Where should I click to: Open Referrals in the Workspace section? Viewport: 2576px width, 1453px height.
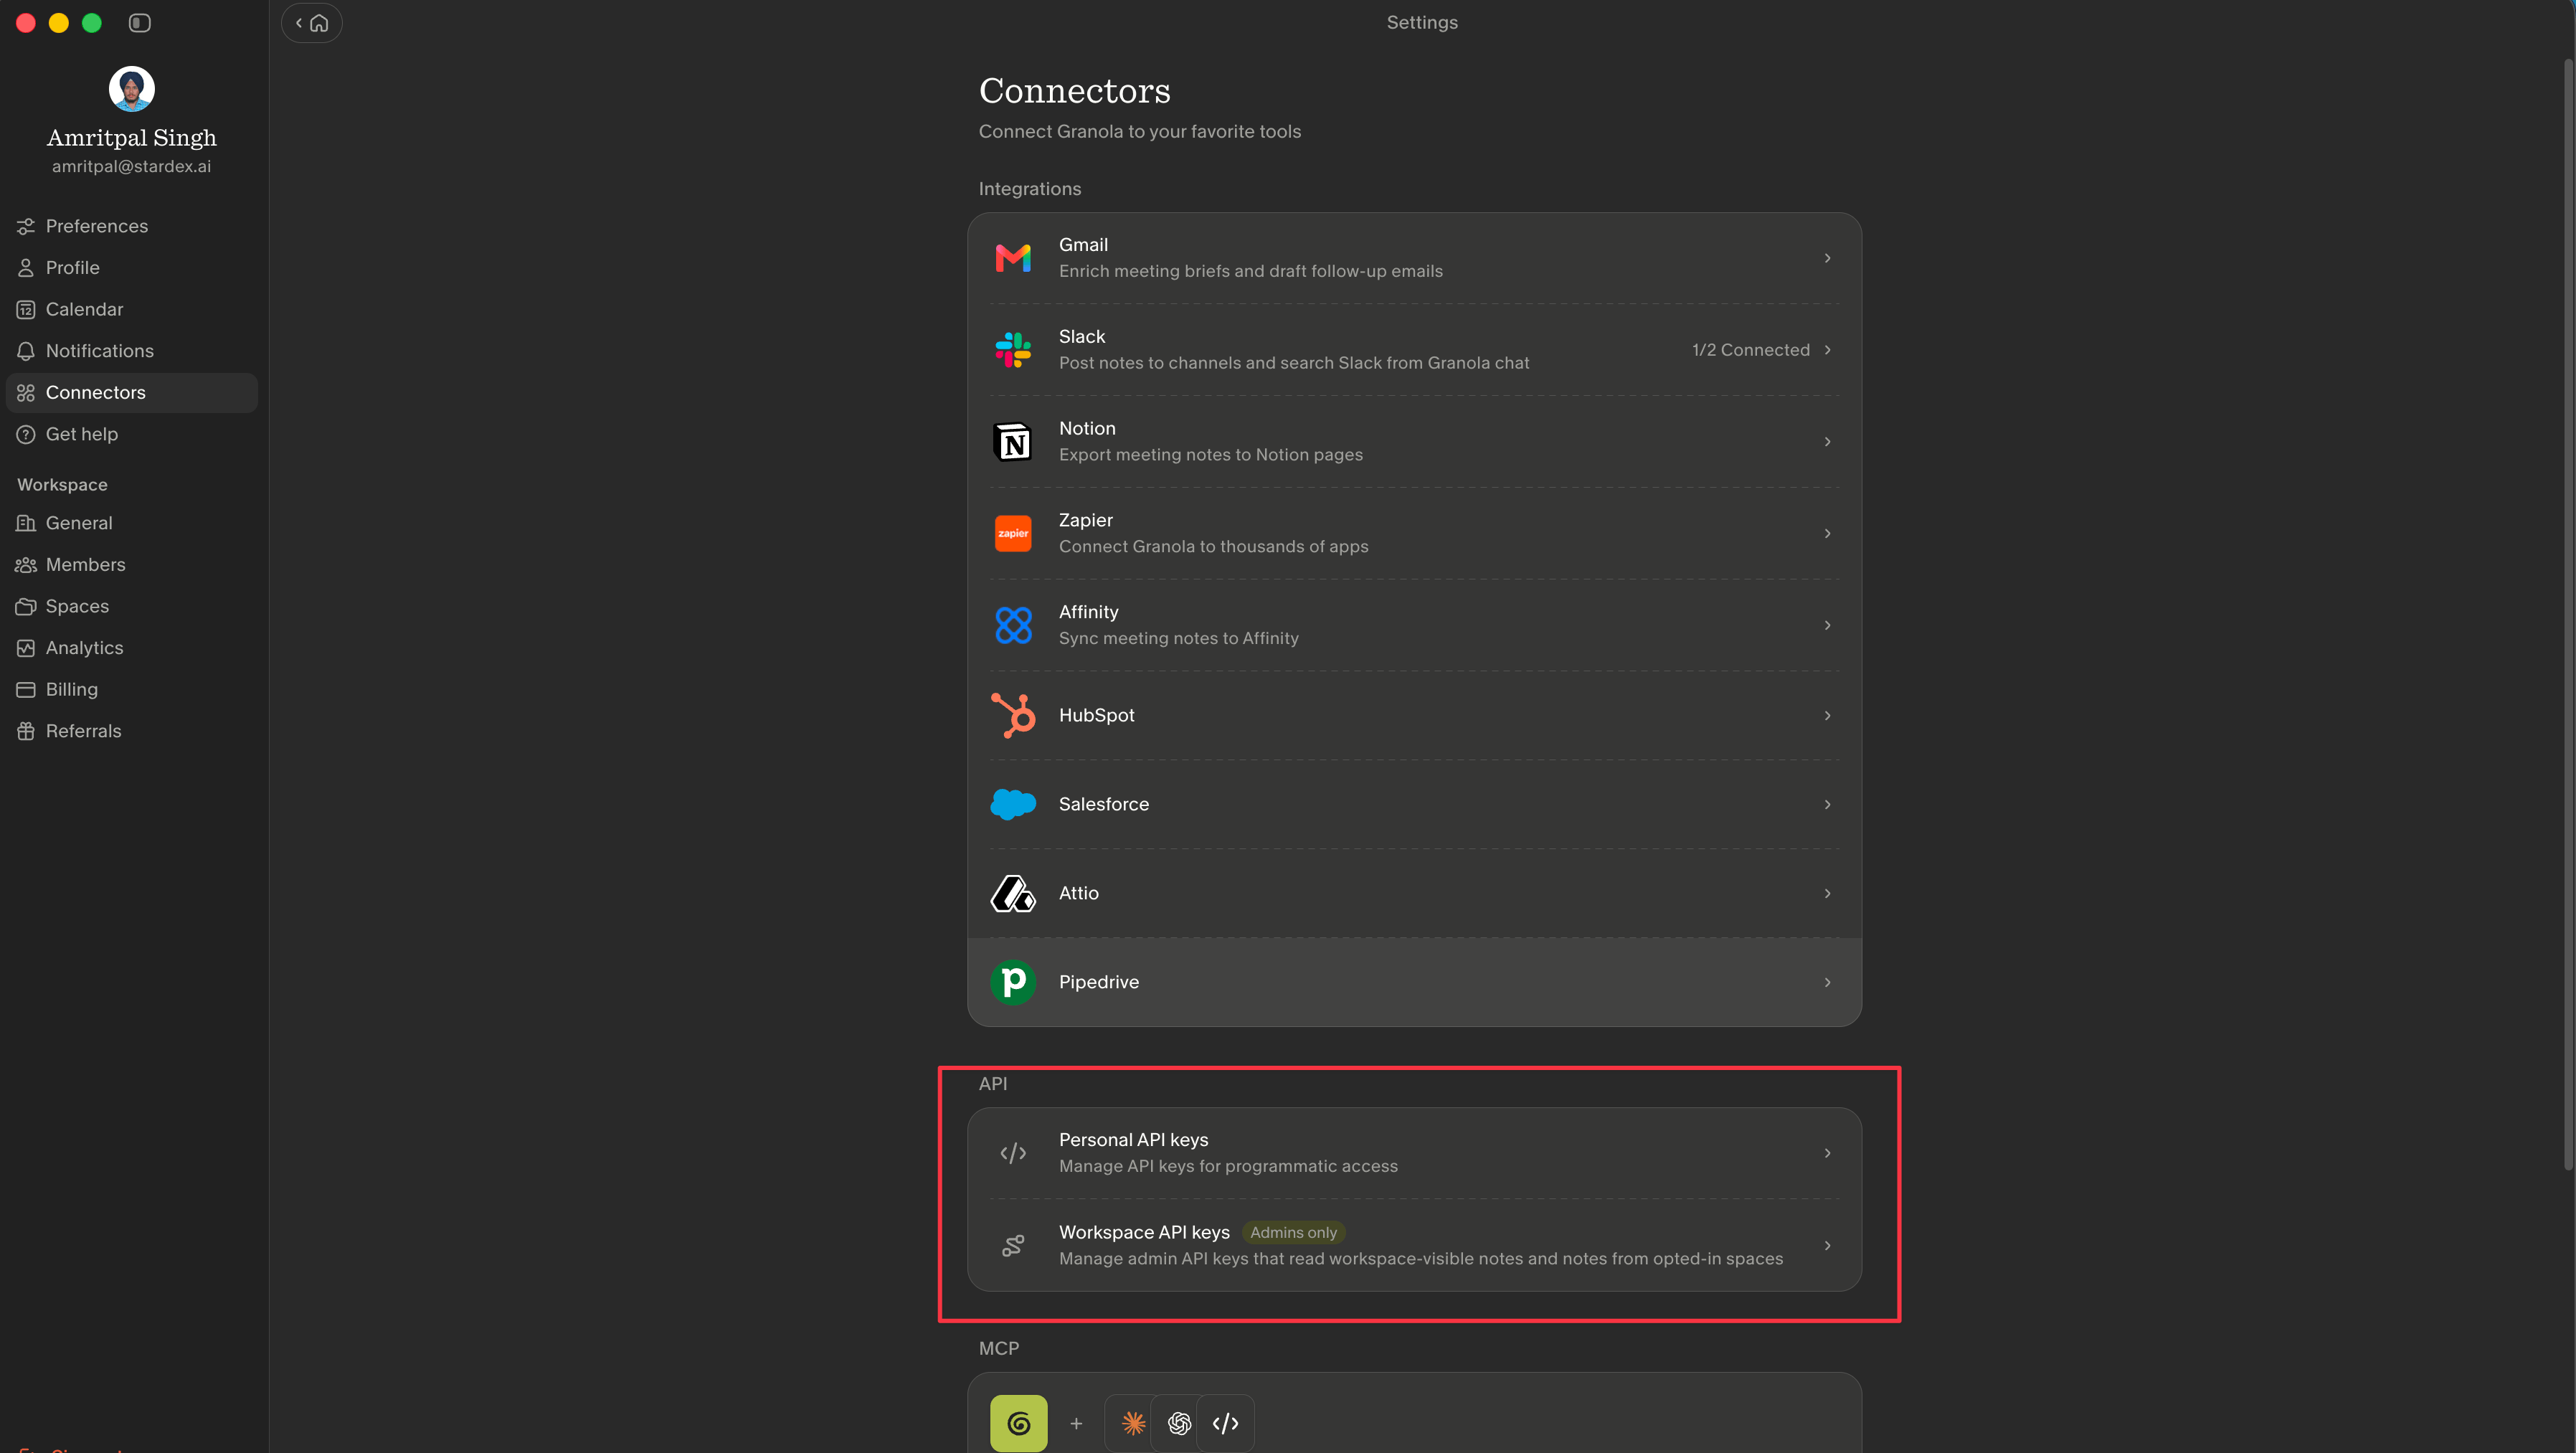click(132, 731)
